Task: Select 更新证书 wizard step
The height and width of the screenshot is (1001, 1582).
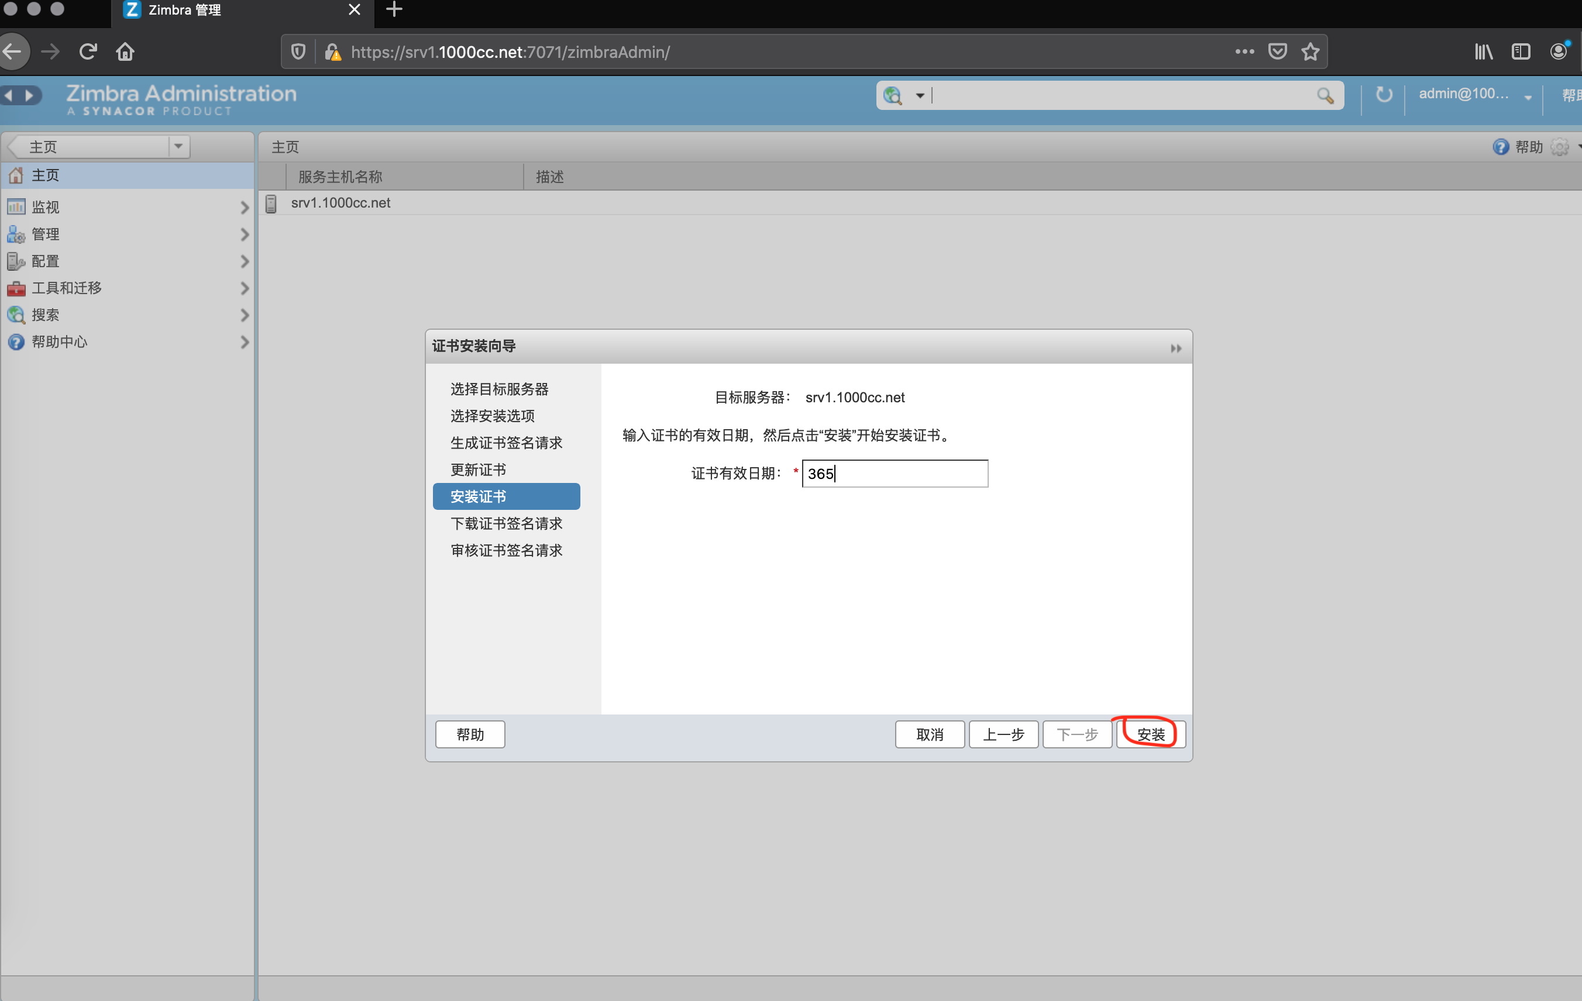Action: click(x=477, y=470)
